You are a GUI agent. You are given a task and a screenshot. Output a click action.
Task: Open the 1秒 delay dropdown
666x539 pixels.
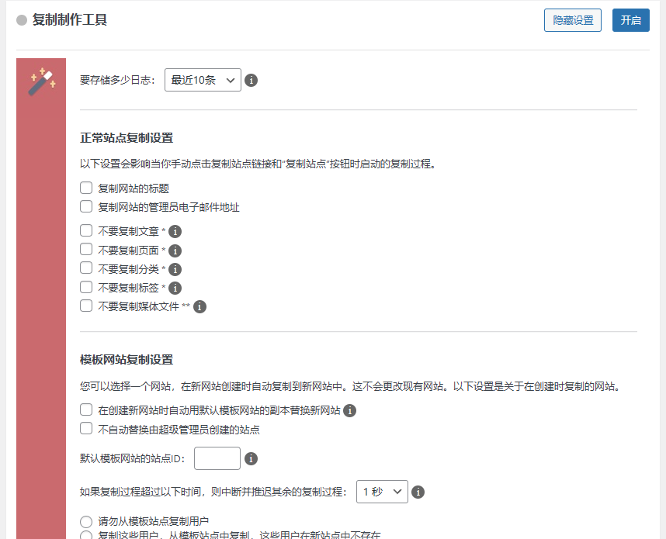[x=382, y=492]
